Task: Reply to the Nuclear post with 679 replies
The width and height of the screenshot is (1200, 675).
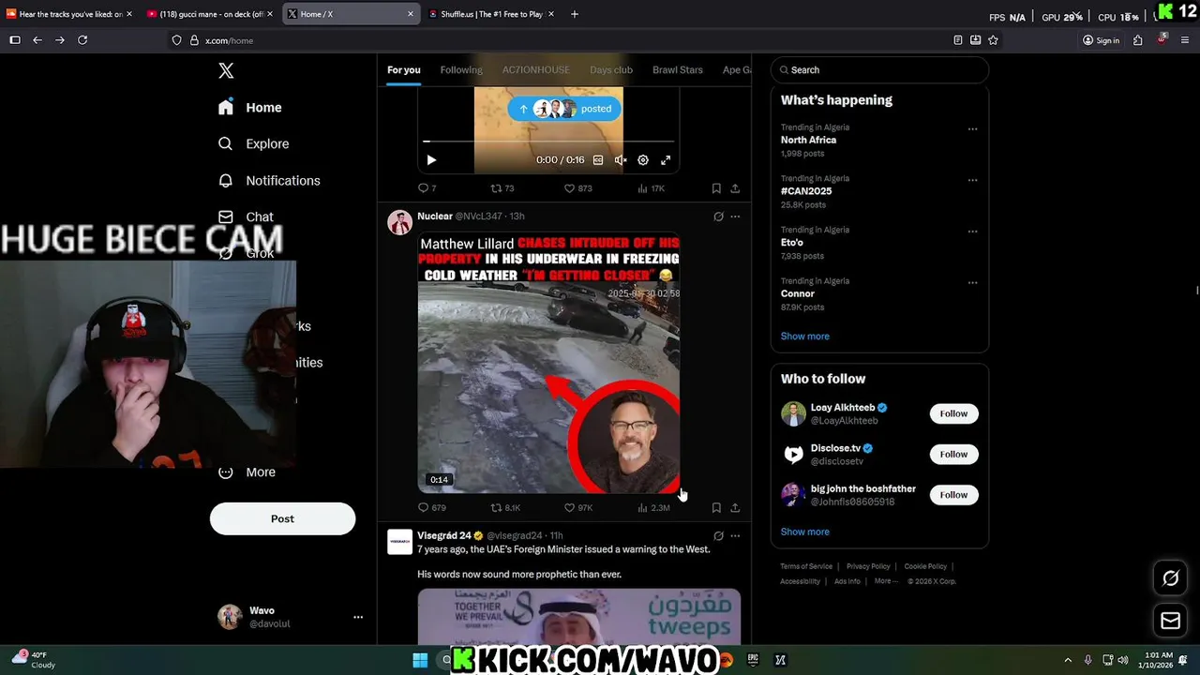Action: coord(431,508)
